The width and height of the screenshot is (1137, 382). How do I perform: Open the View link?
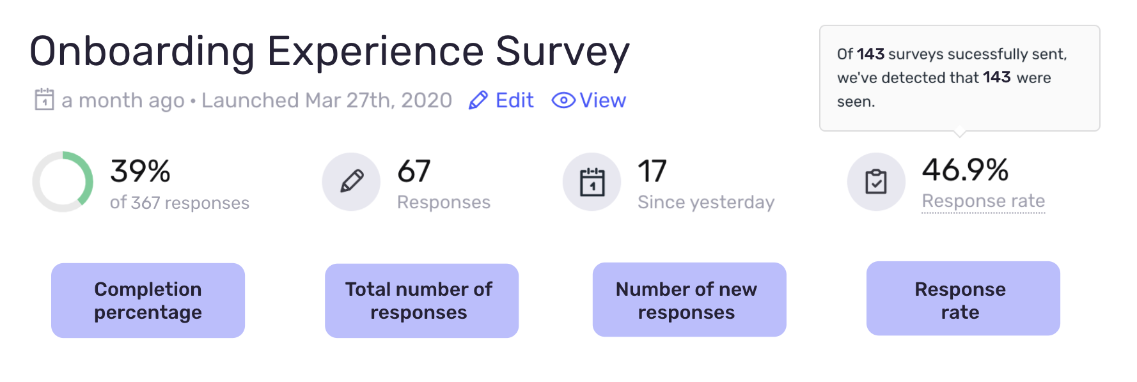602,100
